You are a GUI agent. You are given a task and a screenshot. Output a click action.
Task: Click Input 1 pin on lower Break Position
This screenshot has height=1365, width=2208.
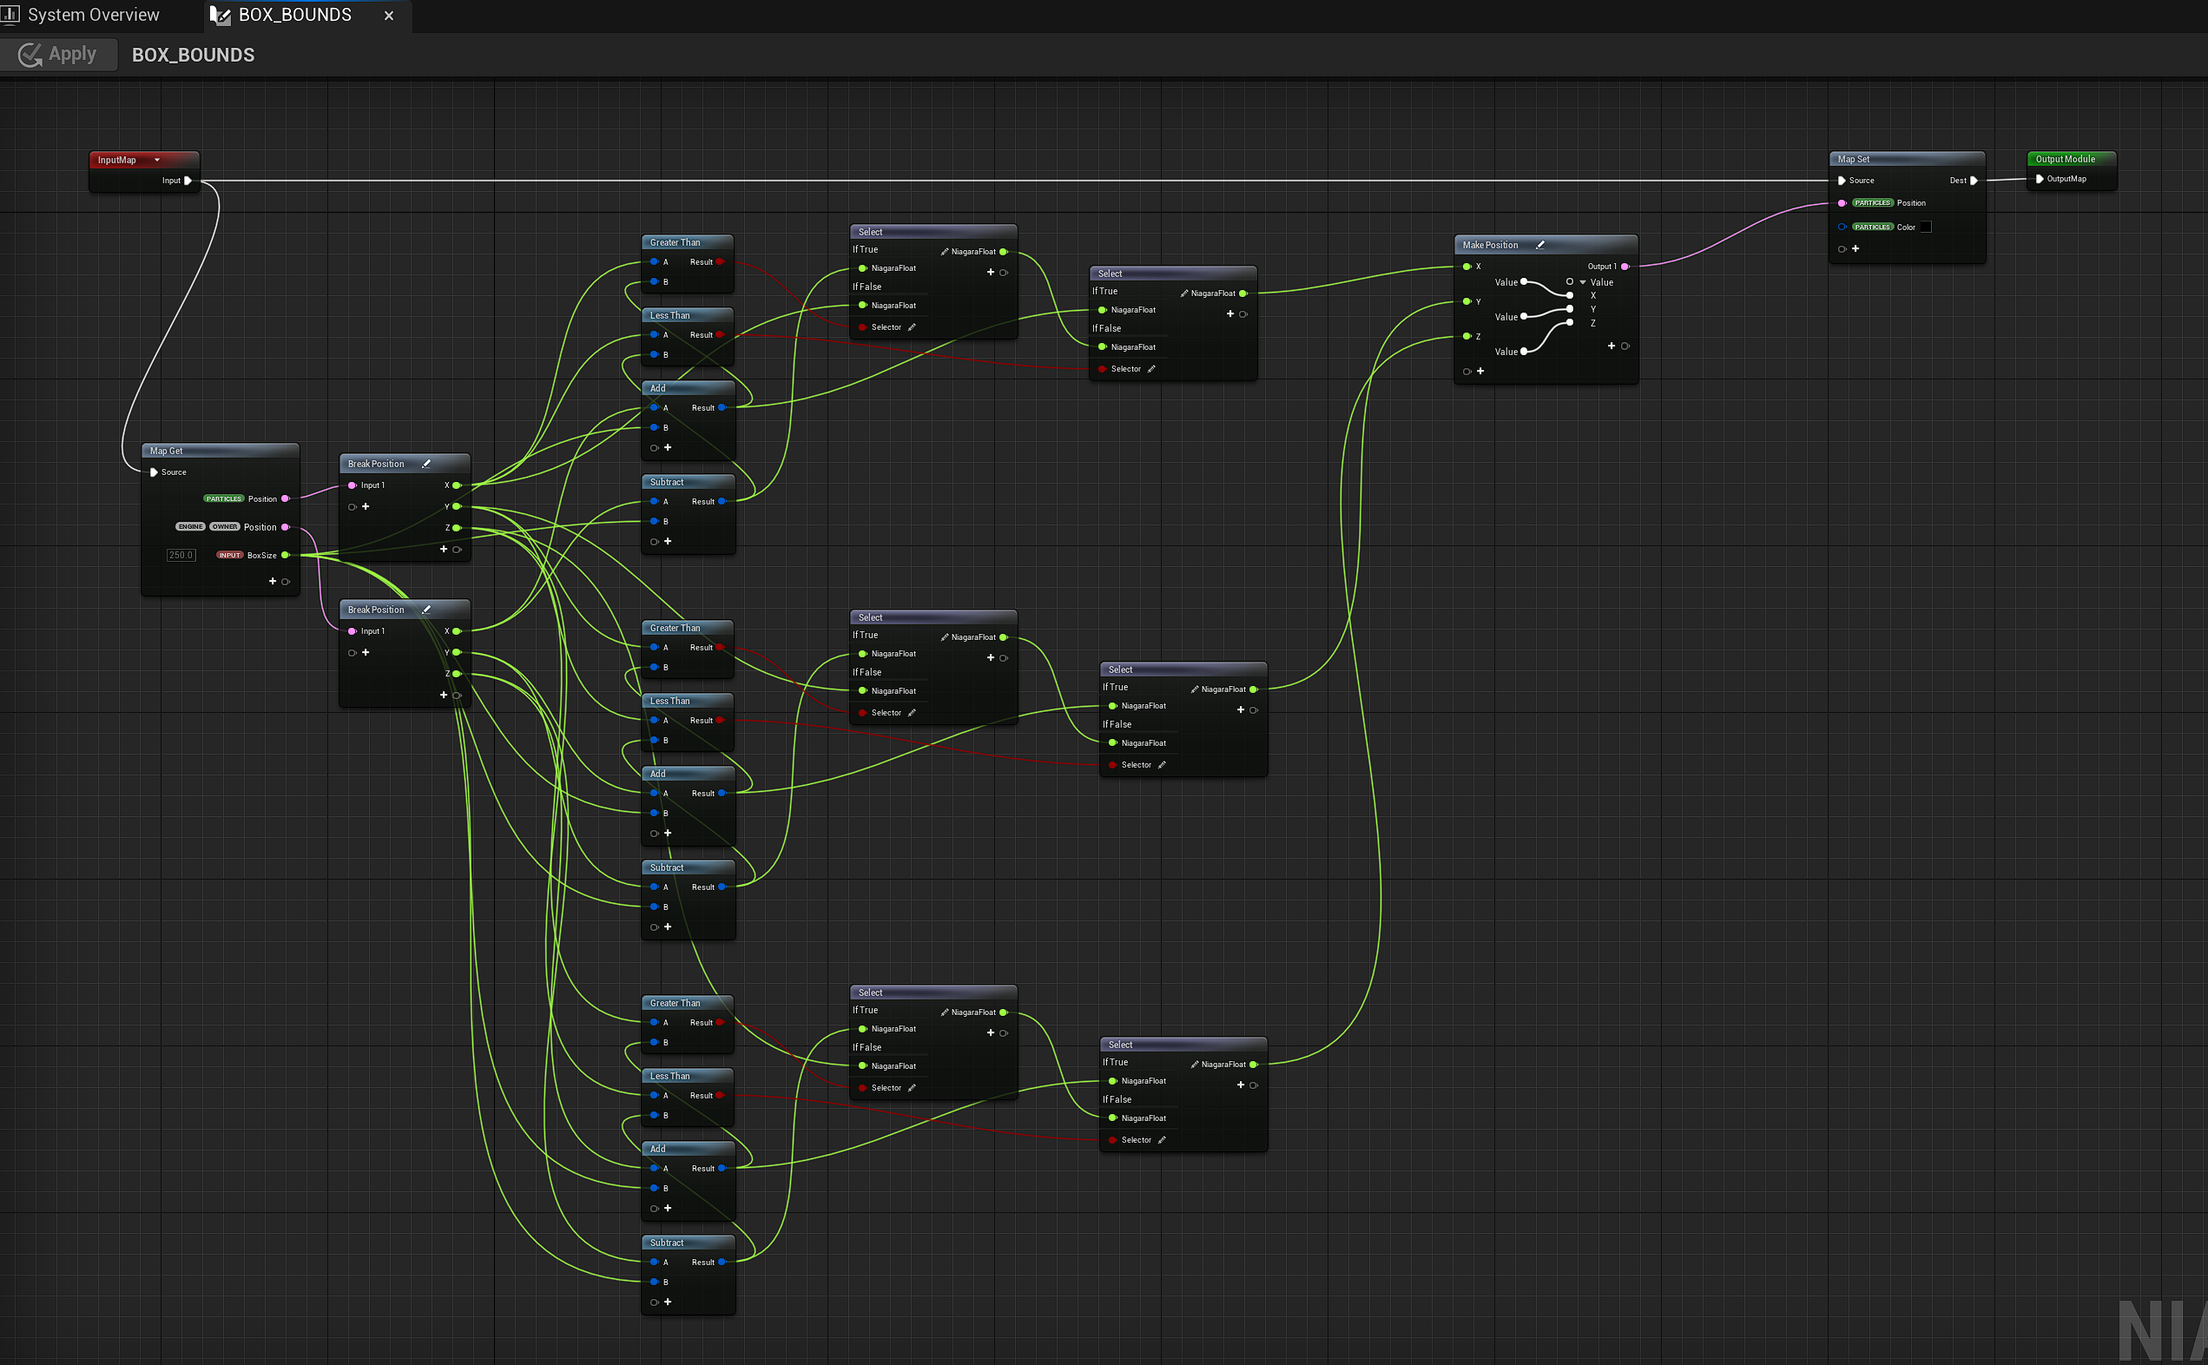click(x=352, y=631)
